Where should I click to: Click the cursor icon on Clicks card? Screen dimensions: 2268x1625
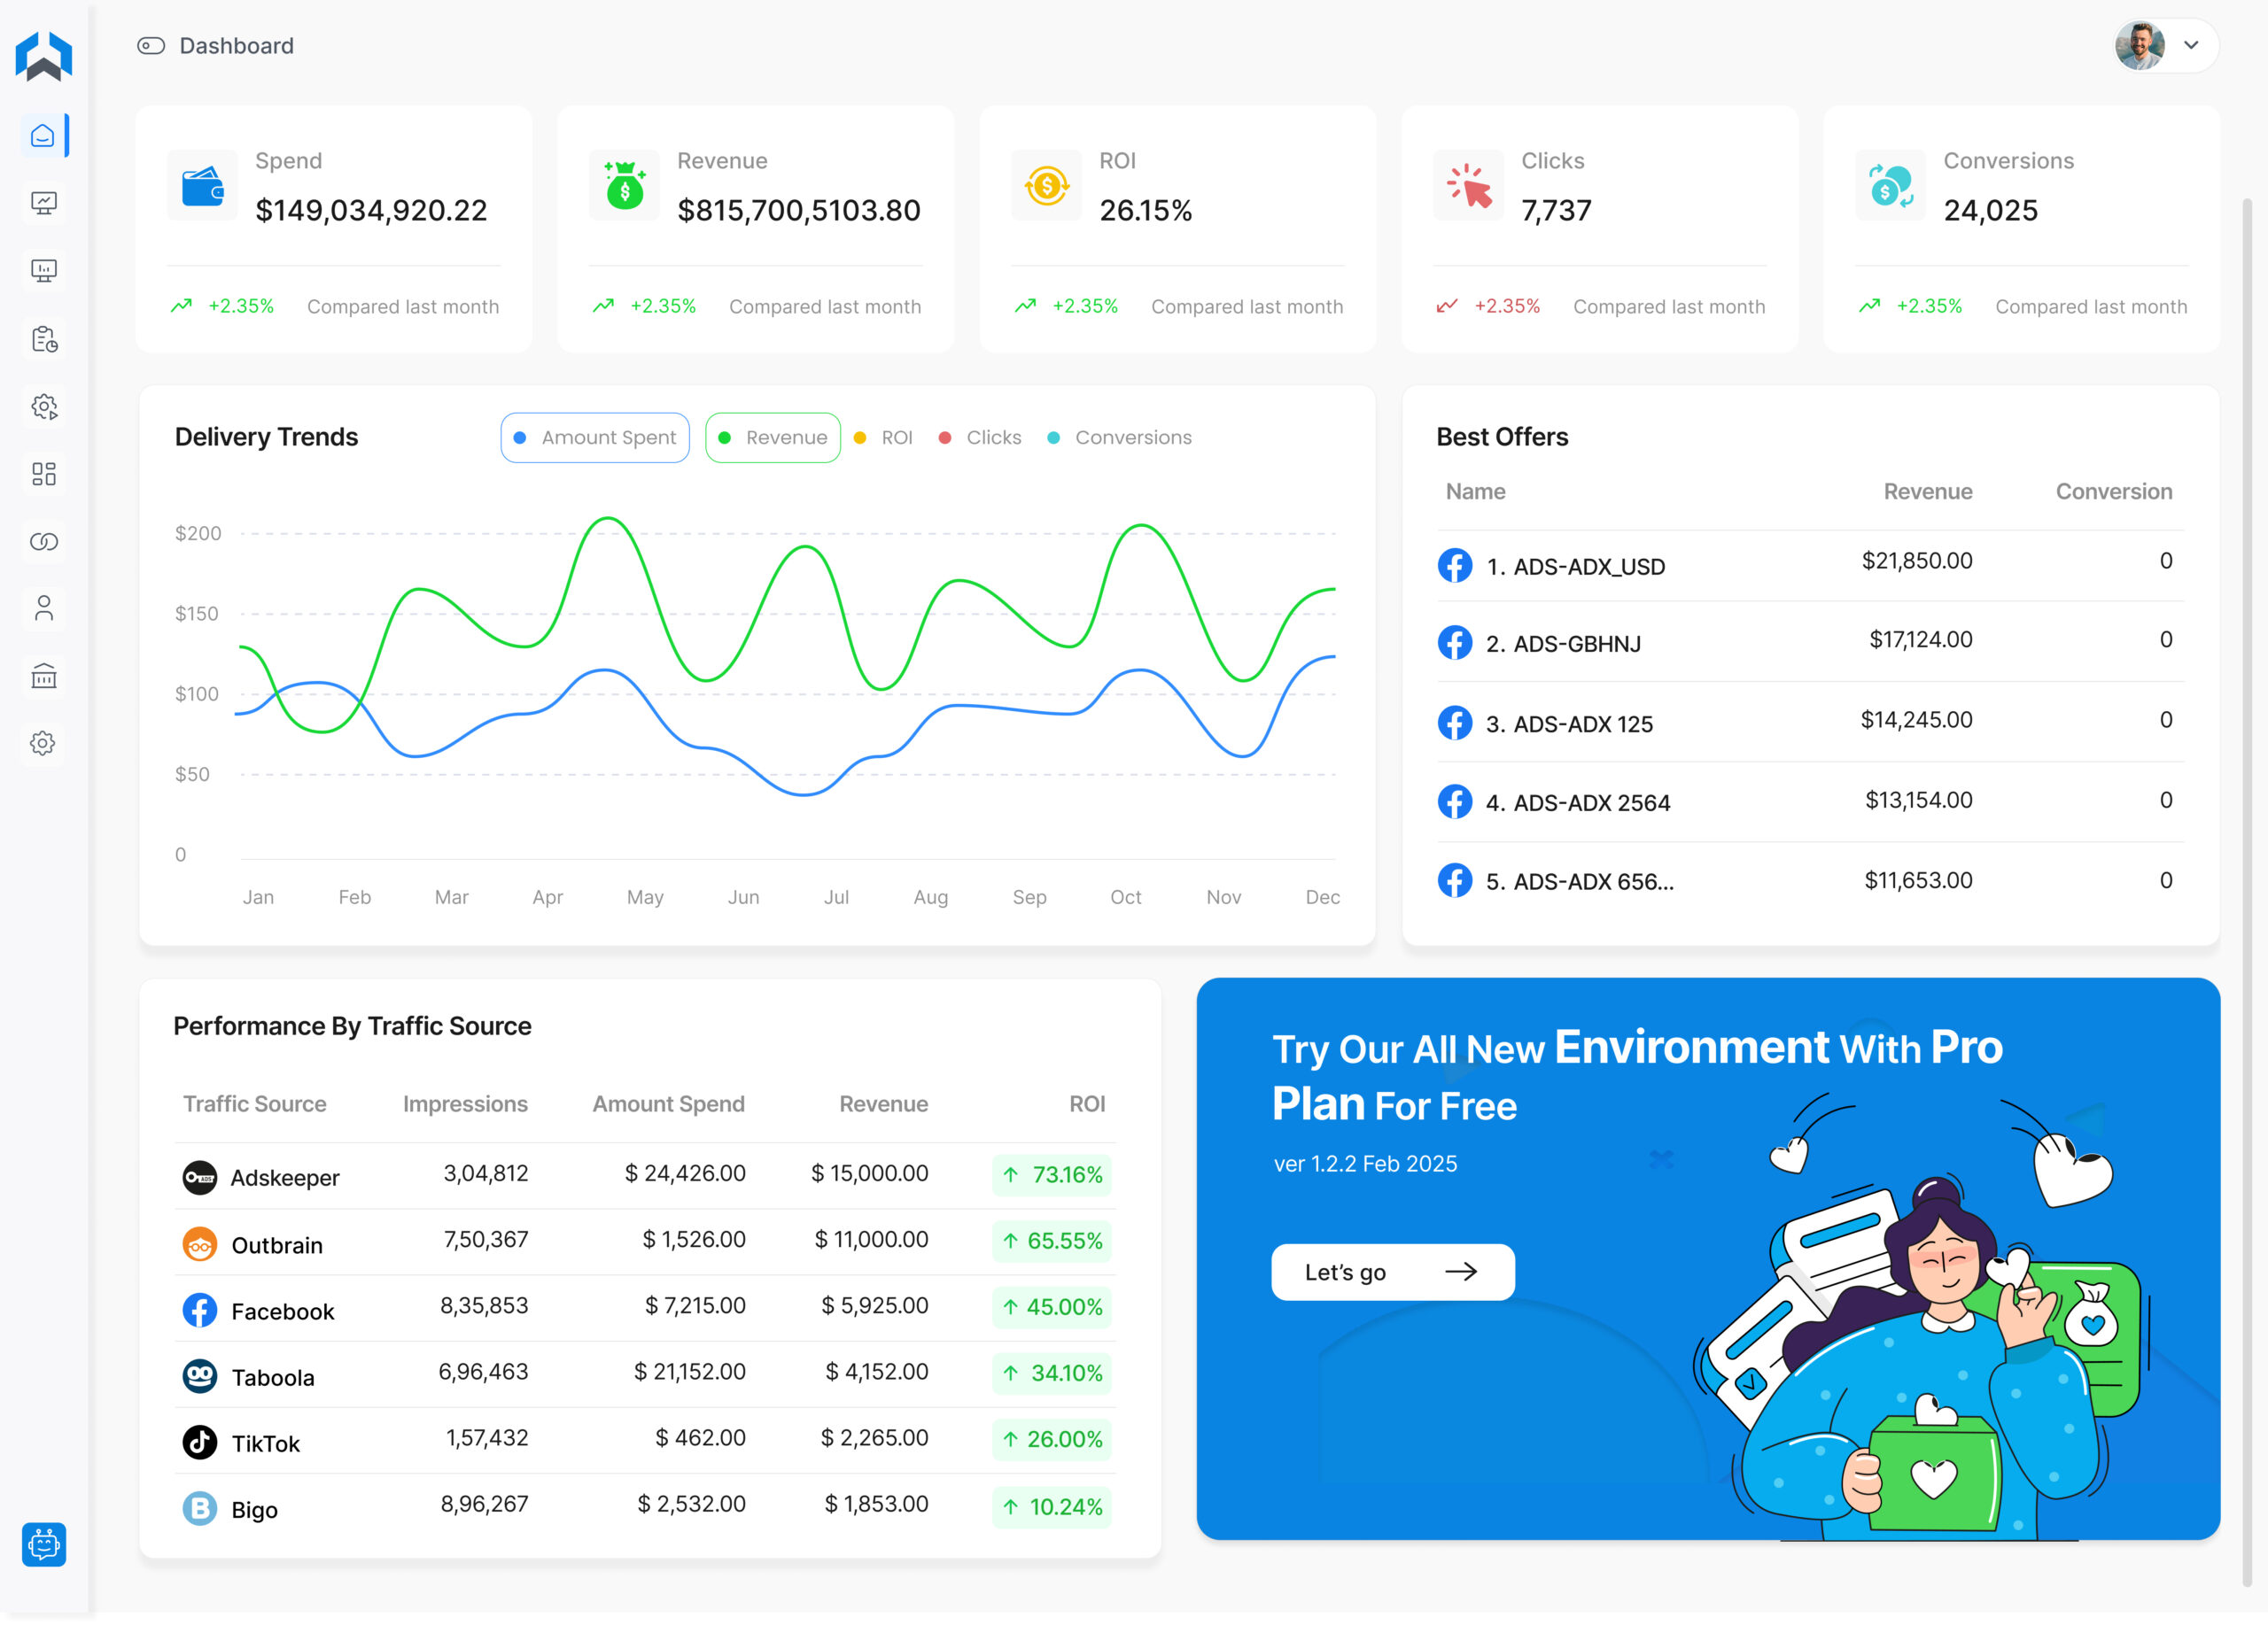pos(1469,185)
